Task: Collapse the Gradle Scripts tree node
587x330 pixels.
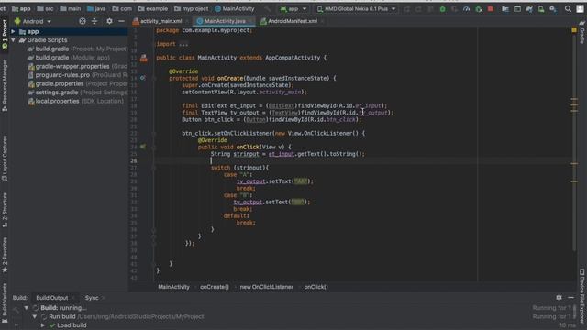Action: click(x=13, y=40)
